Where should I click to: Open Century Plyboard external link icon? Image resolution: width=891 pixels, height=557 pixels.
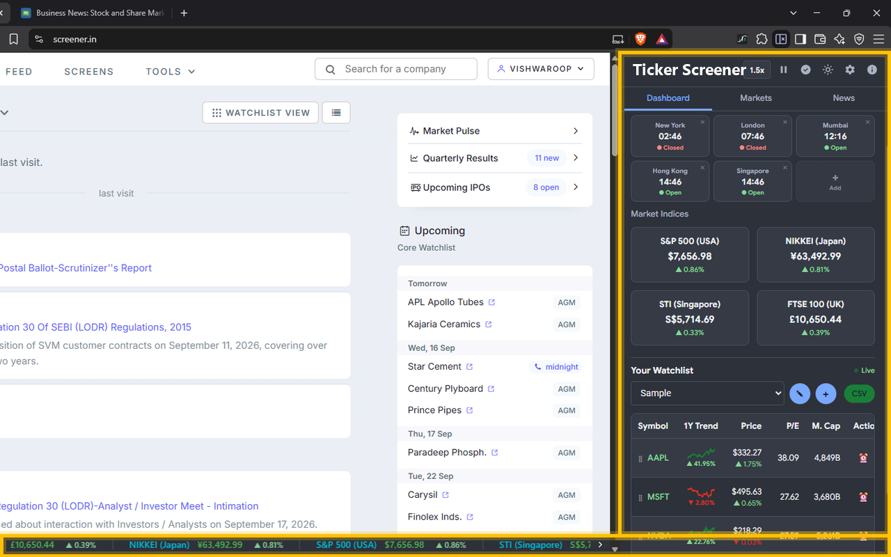point(491,389)
